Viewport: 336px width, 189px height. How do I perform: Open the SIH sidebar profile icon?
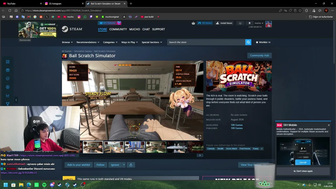point(8,87)
